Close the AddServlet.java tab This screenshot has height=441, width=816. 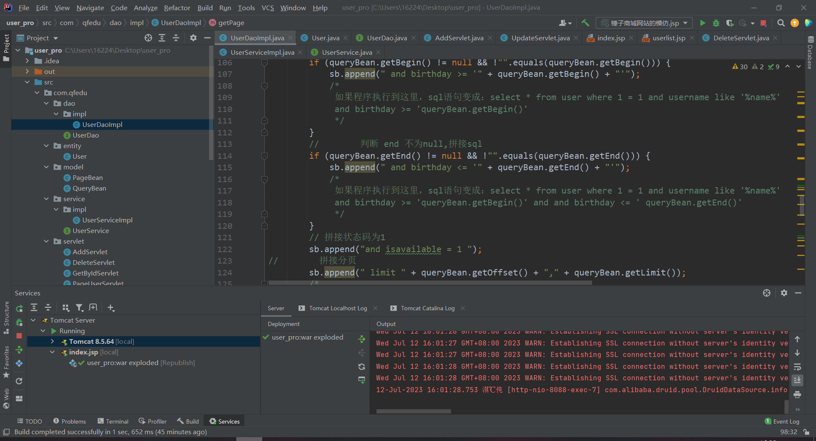[x=490, y=38]
